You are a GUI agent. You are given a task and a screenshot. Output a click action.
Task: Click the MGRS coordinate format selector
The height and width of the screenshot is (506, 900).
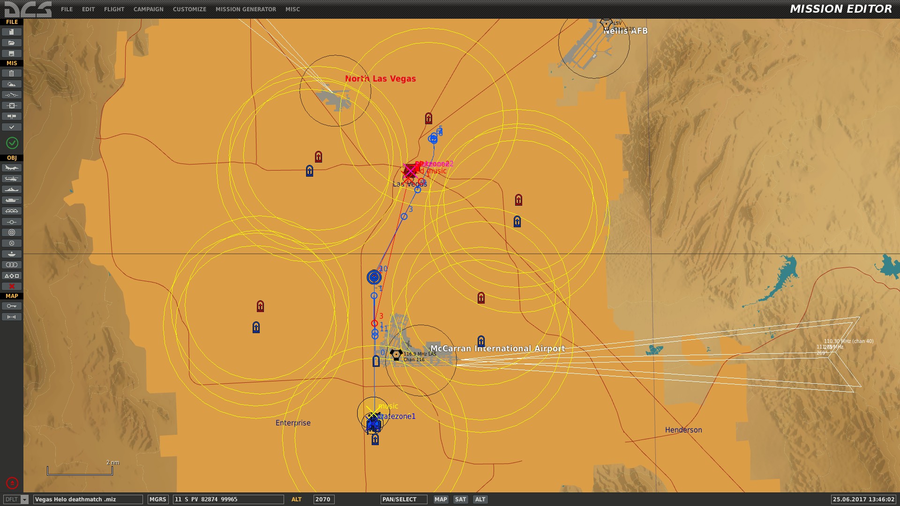tap(157, 499)
